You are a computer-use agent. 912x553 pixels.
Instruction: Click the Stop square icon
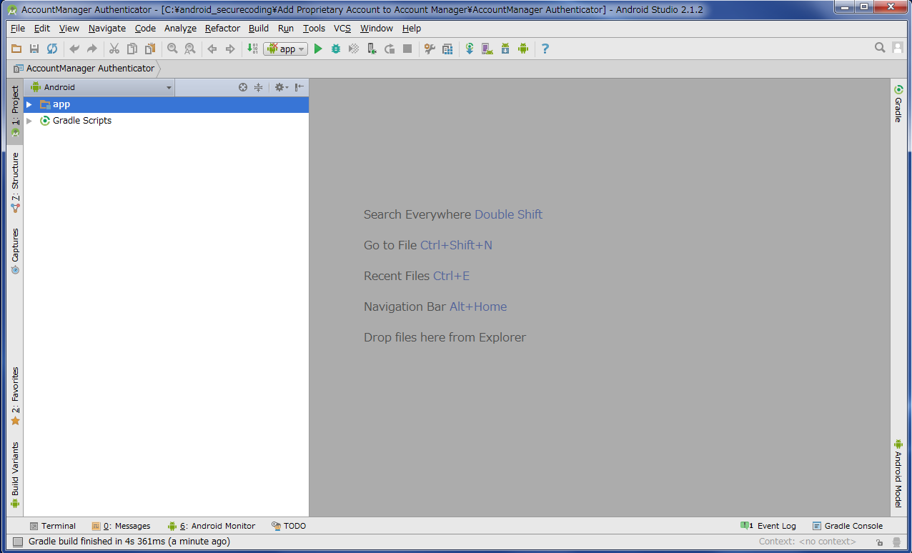pos(407,49)
